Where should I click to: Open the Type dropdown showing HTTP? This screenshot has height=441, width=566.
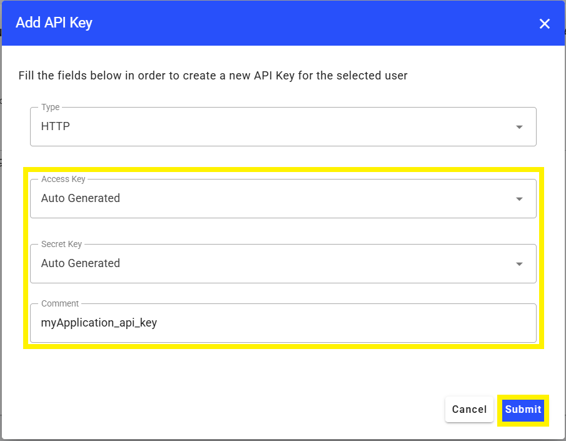point(283,127)
